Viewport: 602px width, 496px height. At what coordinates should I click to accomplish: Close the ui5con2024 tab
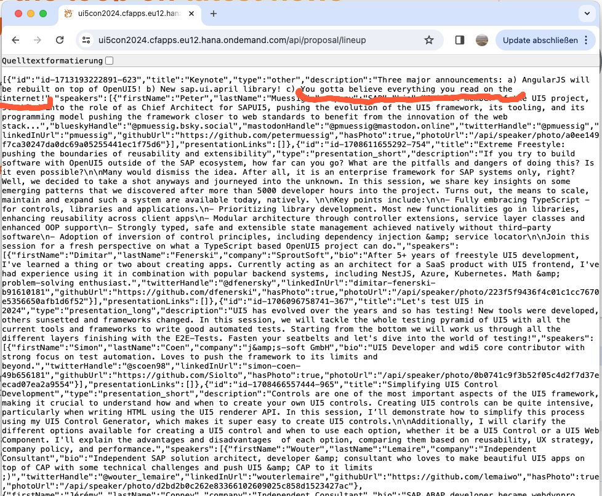coord(191,14)
